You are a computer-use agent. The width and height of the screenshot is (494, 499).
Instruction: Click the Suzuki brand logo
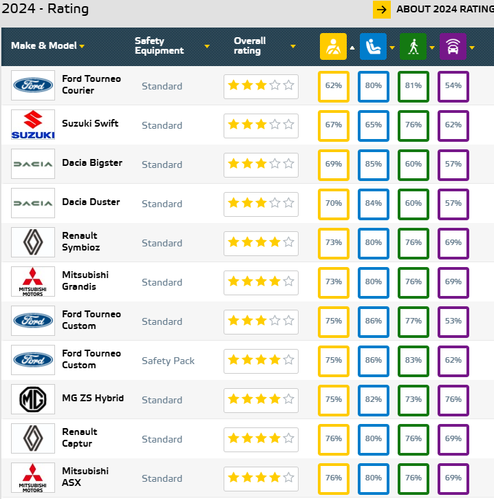[33, 125]
